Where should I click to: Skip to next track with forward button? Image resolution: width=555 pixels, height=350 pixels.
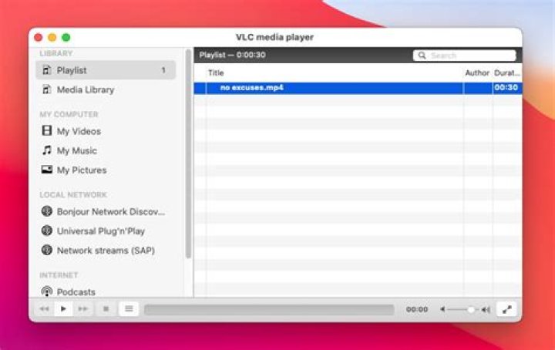pyautogui.click(x=82, y=309)
